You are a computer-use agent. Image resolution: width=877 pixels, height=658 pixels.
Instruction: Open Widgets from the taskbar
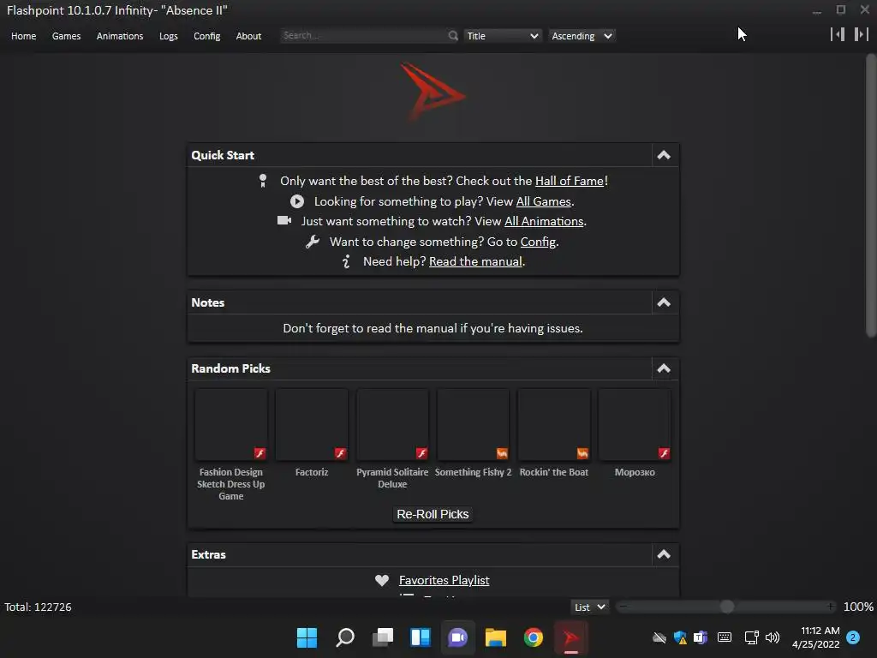click(x=420, y=637)
